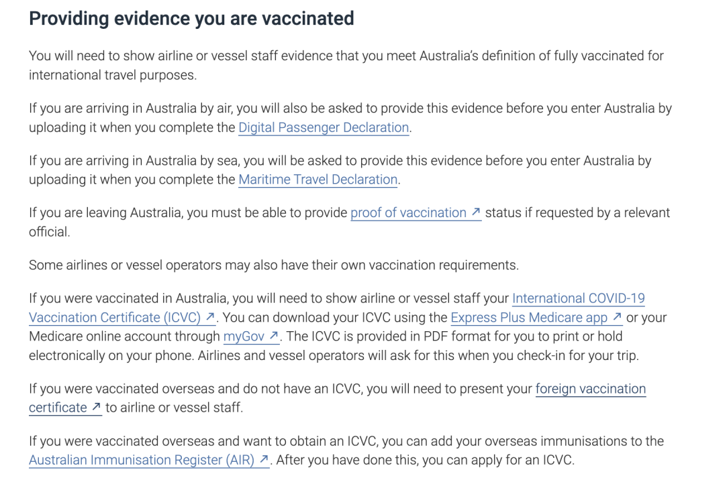
Task: Click the sentence ending apply for an ICVC
Action: 426,461
